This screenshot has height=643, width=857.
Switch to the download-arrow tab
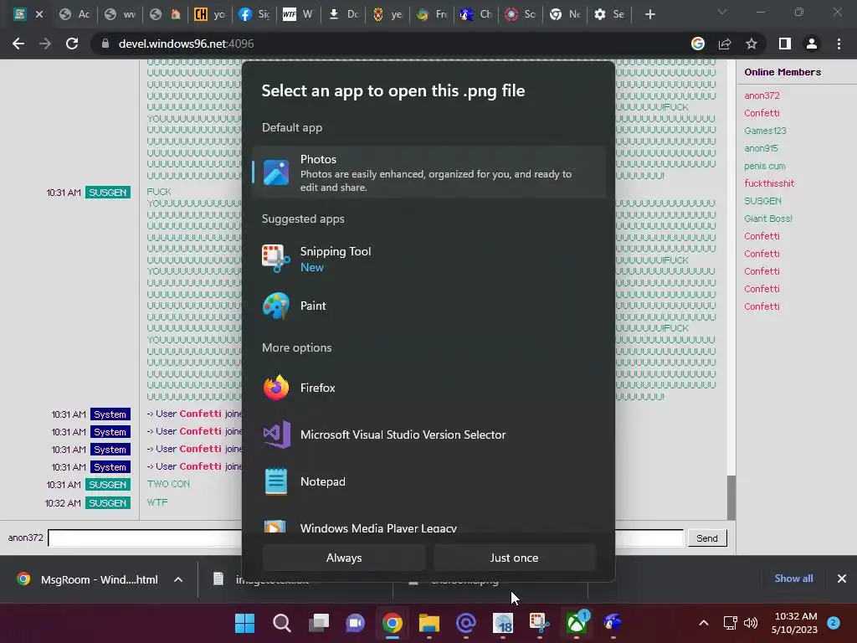point(342,14)
